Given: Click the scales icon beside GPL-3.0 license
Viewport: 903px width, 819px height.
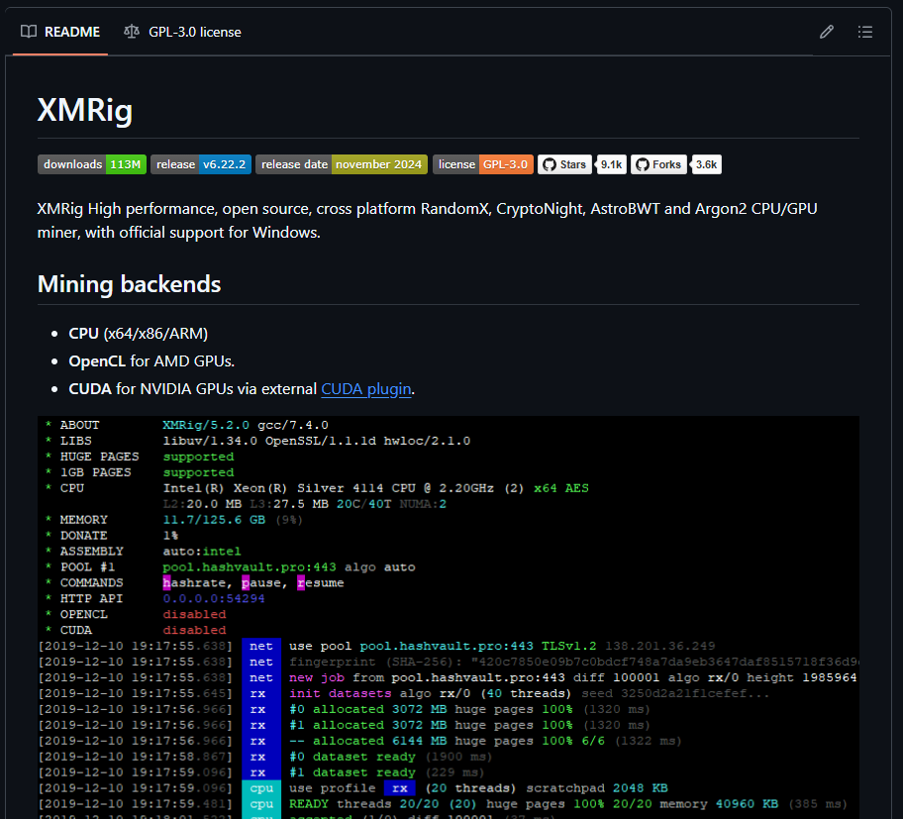Looking at the screenshot, I should 132,32.
